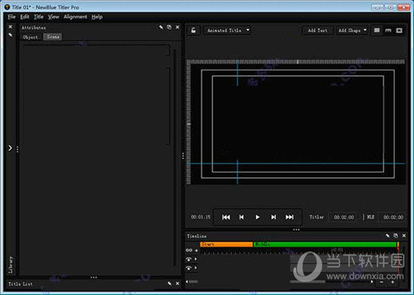Switch to the Object tab in Attributes
This screenshot has width=414, height=295.
tap(31, 37)
